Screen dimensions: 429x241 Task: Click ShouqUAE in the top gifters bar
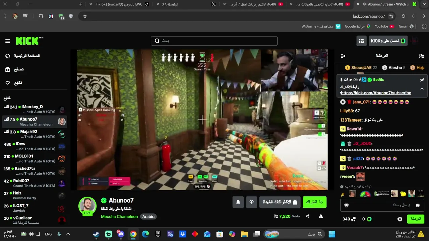361,68
